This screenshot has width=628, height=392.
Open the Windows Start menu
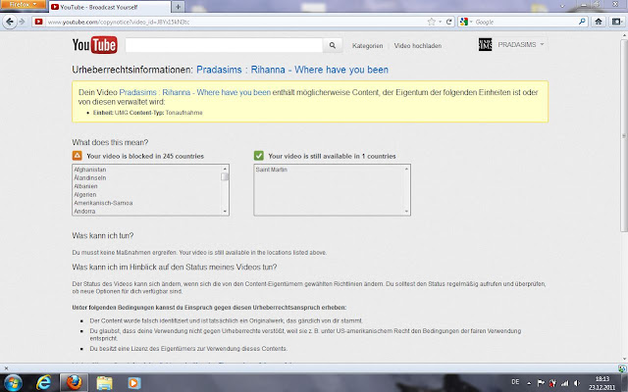coord(13,383)
